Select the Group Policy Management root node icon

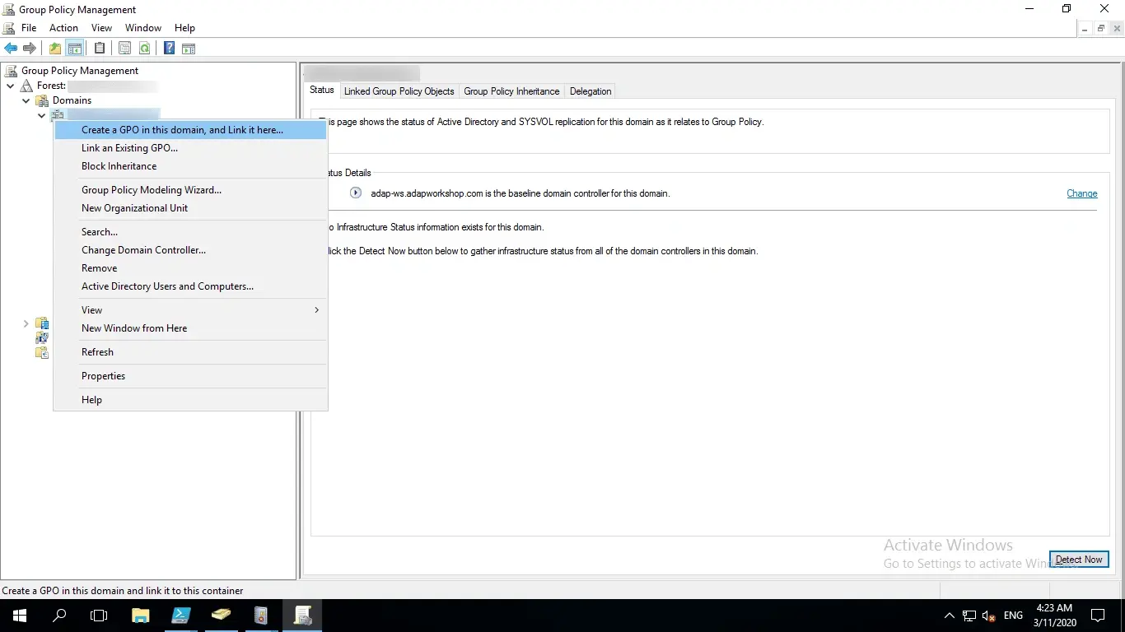coord(12,71)
